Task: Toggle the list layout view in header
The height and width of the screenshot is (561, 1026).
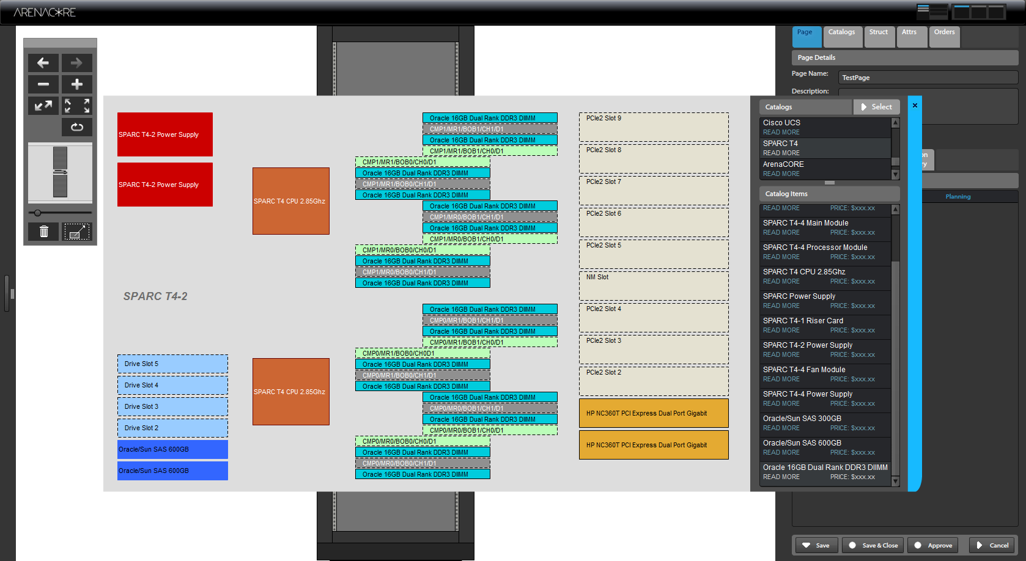Action: tap(932, 12)
